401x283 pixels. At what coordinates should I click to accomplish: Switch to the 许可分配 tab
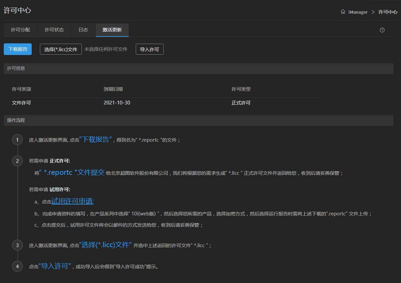(x=20, y=30)
